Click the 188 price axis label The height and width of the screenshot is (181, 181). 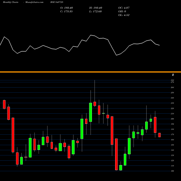pos(172,129)
